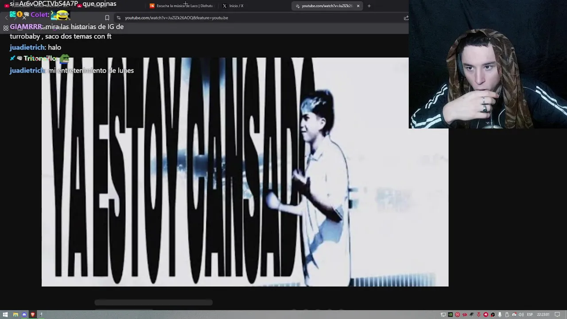Click chat username Tritoncillo
Image resolution: width=567 pixels, height=319 pixels.
click(40, 58)
